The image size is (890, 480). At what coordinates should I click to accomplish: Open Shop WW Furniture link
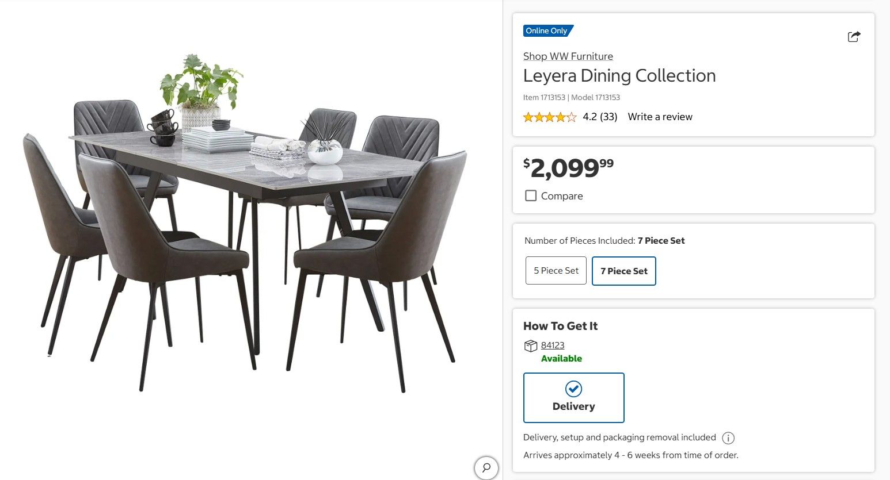pos(568,56)
